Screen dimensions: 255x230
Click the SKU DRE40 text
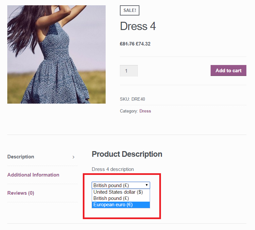(x=132, y=99)
